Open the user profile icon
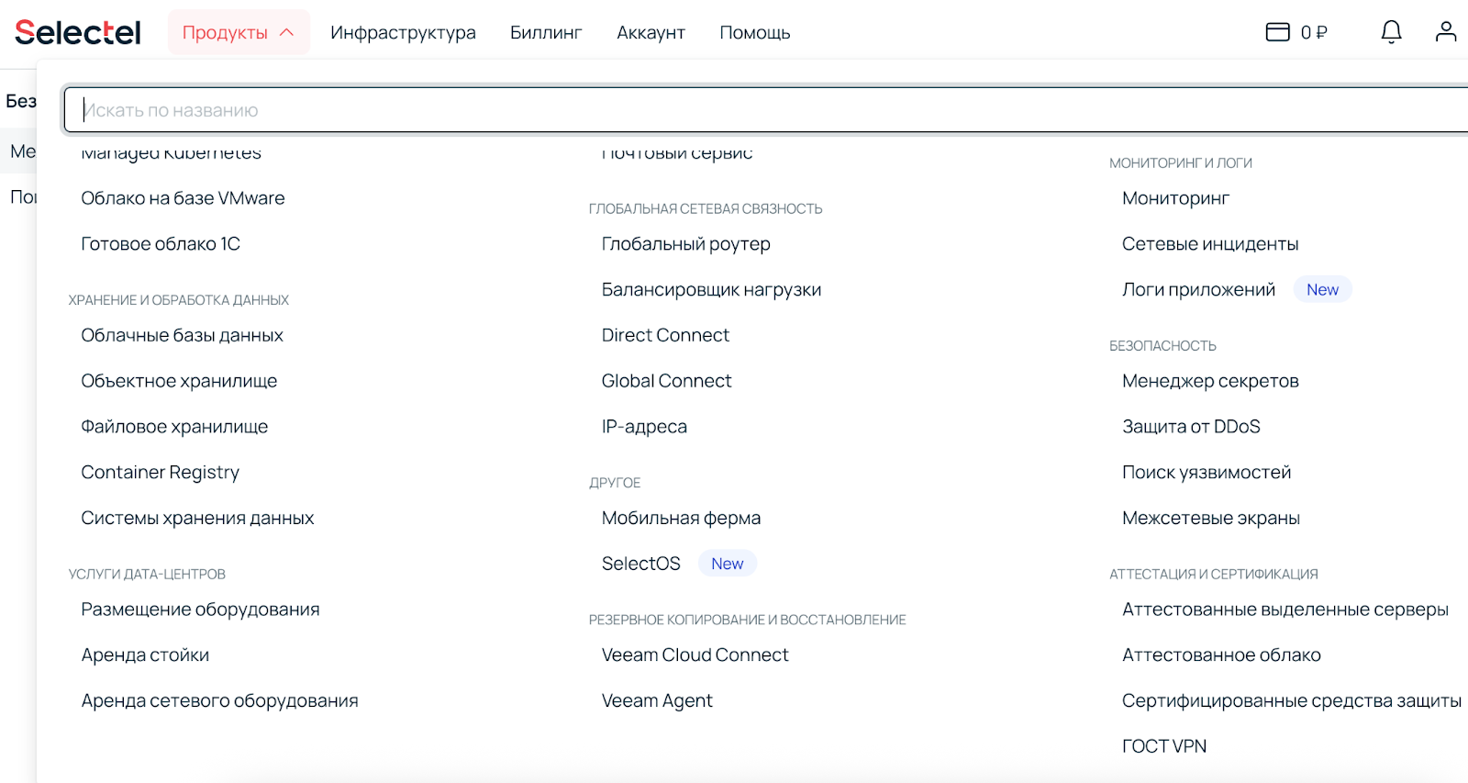1468x783 pixels. [x=1446, y=32]
